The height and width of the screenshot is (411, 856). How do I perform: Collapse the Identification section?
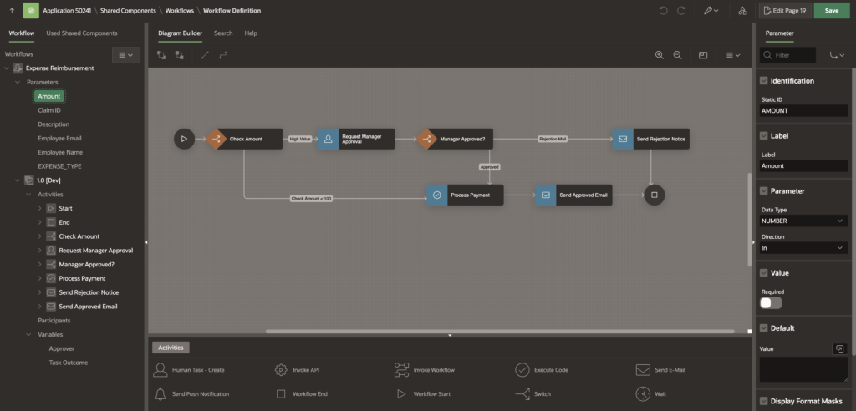(x=763, y=81)
